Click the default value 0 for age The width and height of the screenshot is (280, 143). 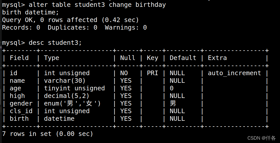pos(172,88)
